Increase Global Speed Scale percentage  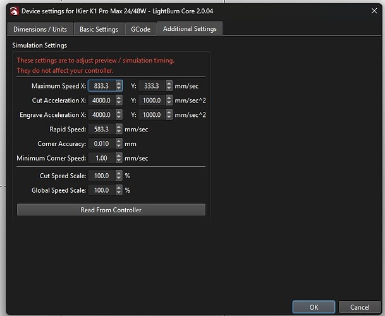(119, 188)
